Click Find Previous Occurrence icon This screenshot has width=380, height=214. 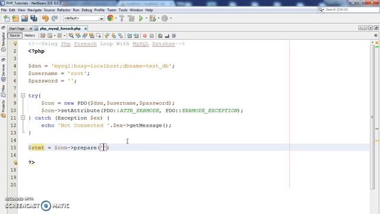pos(78,36)
